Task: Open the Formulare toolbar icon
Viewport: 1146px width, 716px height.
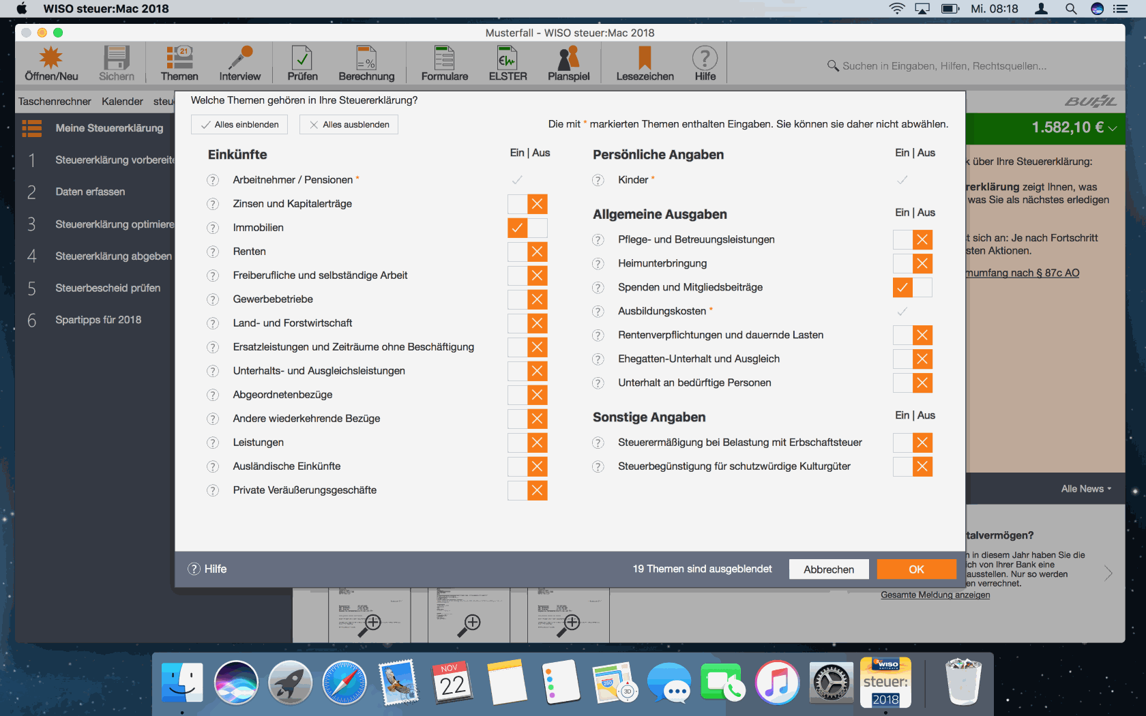Action: click(444, 63)
